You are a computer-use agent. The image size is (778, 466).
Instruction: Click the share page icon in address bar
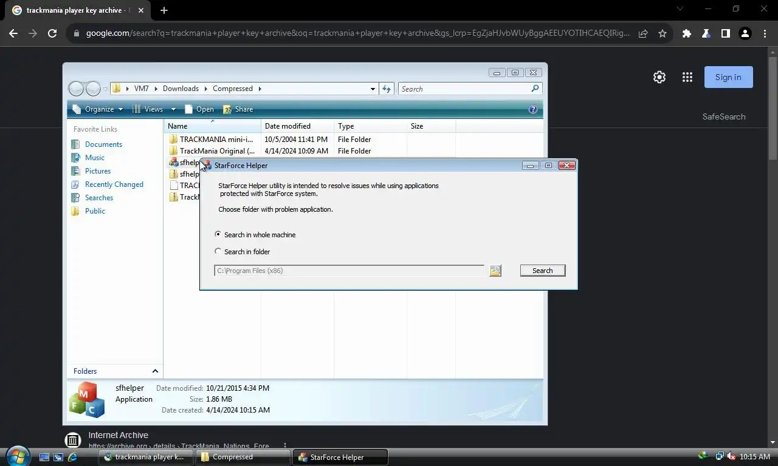(643, 33)
